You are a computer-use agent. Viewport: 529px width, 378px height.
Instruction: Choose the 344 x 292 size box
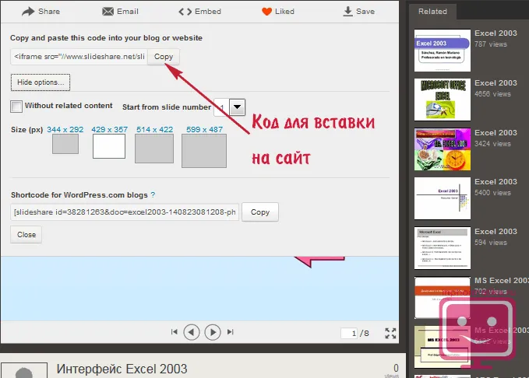65,144
